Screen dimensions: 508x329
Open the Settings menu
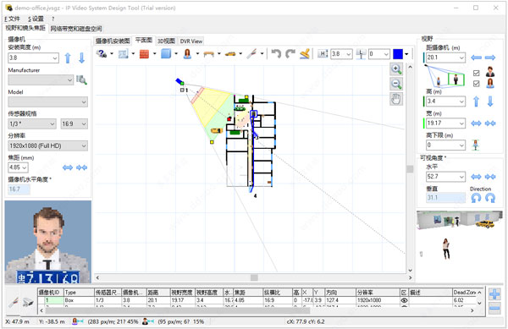[36, 19]
